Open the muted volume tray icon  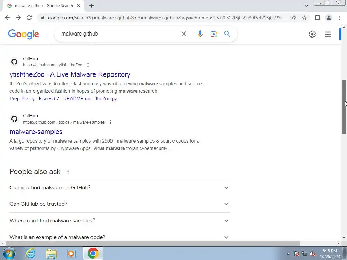[313, 254]
